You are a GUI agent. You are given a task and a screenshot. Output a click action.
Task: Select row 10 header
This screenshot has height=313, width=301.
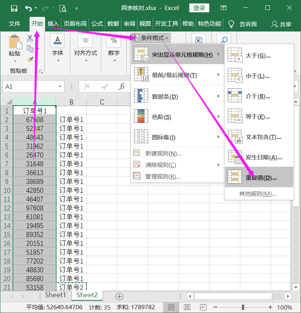pyautogui.click(x=7, y=190)
